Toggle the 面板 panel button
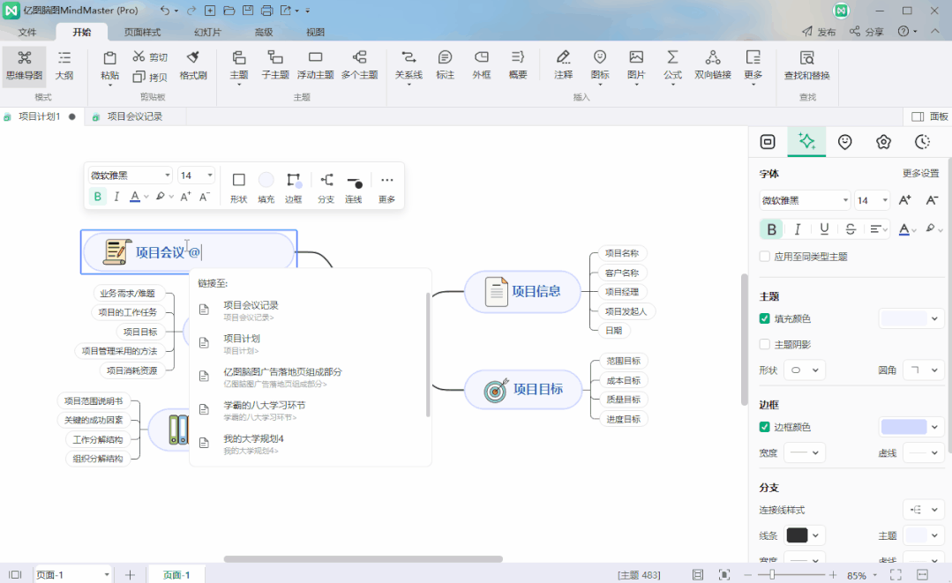 [930, 116]
